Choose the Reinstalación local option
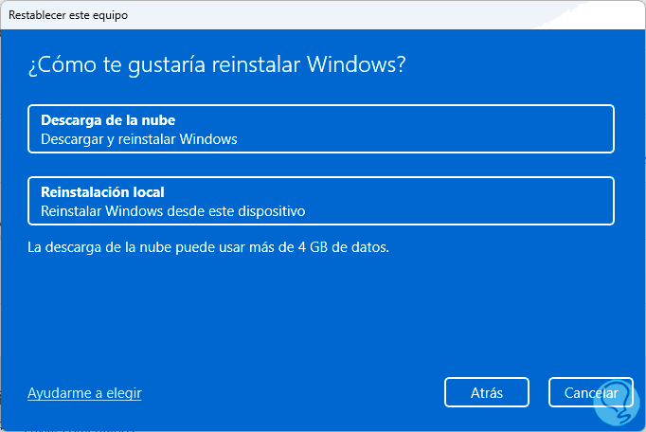 click(321, 201)
